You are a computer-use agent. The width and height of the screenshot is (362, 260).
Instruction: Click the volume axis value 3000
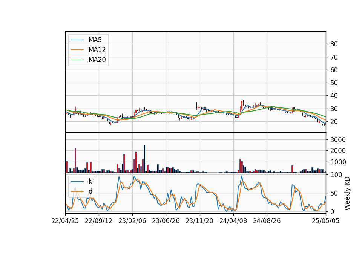click(338, 140)
